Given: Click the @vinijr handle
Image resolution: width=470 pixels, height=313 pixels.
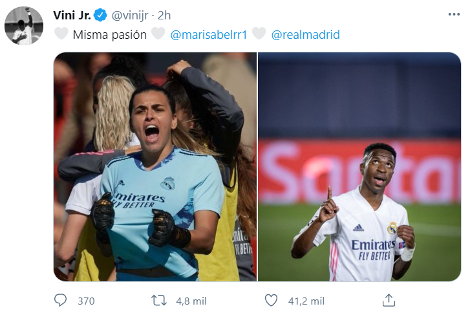Looking at the screenshot, I should [x=130, y=16].
